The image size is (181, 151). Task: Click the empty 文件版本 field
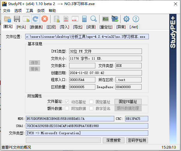point(82,66)
